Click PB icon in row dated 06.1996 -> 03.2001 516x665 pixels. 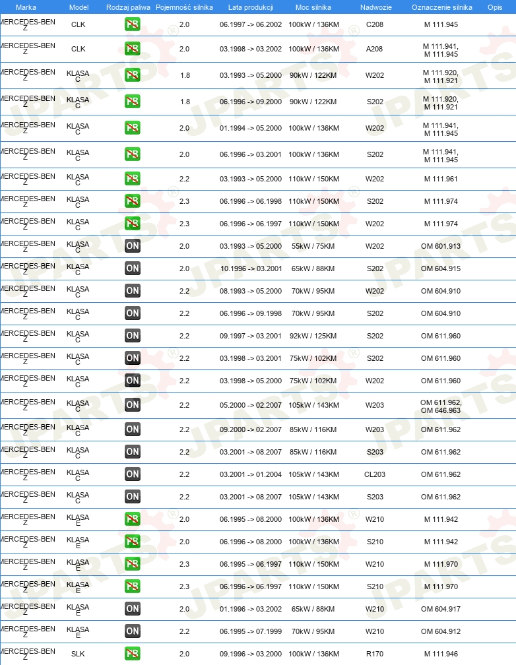[133, 154]
